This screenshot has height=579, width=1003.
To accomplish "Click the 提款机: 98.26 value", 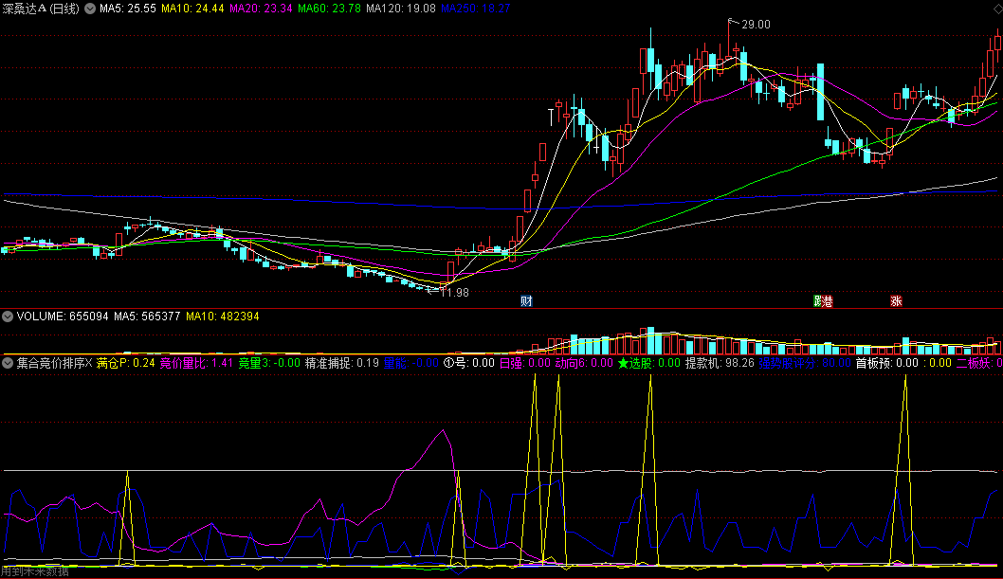I will point(720,363).
